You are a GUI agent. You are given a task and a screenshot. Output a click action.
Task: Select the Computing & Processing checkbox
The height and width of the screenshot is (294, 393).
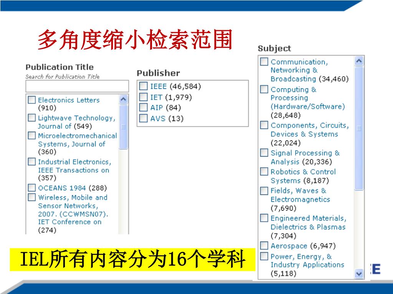coord(264,89)
